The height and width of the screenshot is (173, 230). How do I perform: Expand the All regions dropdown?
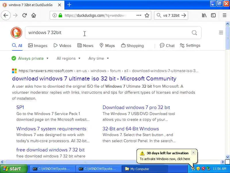pyautogui.click(x=68, y=59)
